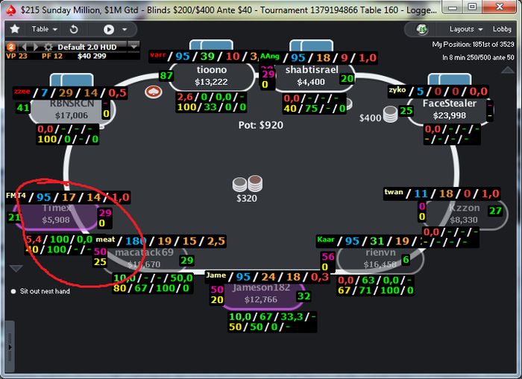This screenshot has height=379, width=522.
Task: Collapse the info panel triangle at top right
Action: click(x=508, y=69)
